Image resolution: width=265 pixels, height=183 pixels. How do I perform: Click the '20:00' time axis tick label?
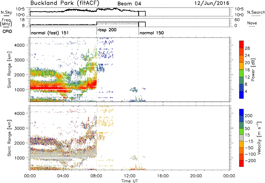(196, 176)
